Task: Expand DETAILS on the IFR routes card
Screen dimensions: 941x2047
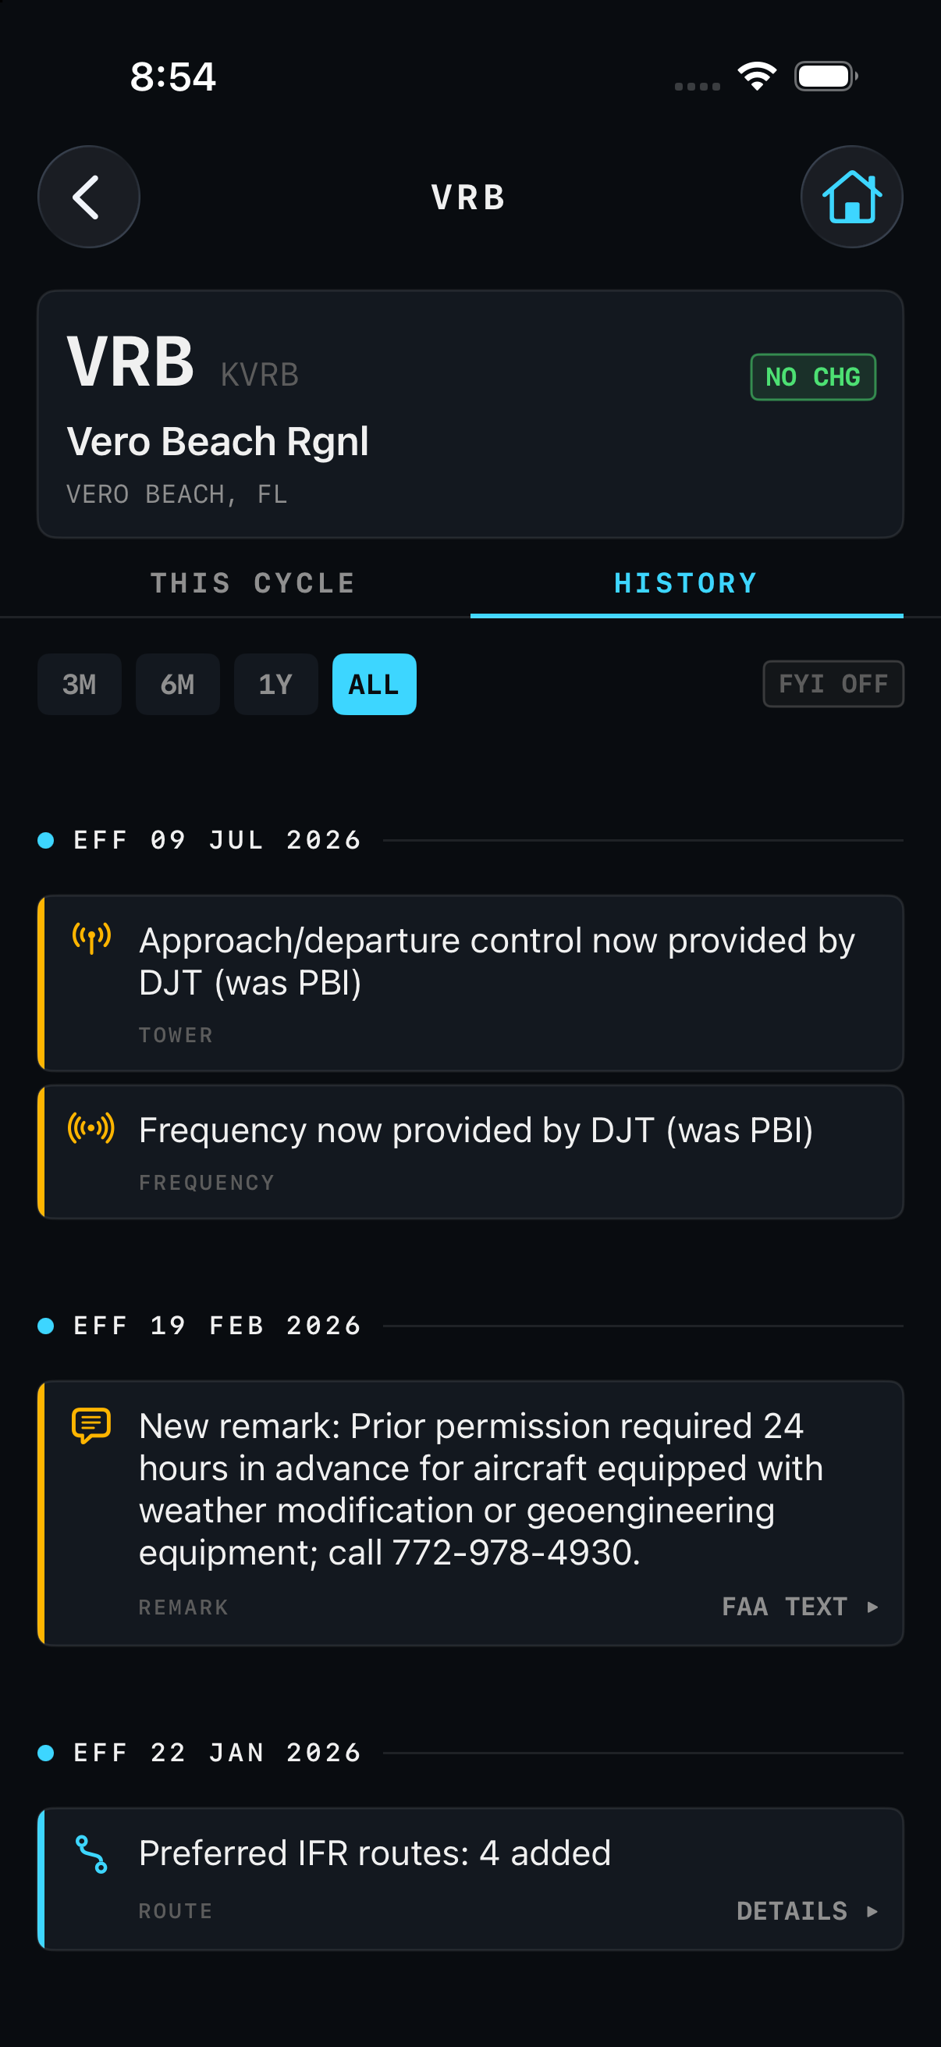Action: point(808,1911)
